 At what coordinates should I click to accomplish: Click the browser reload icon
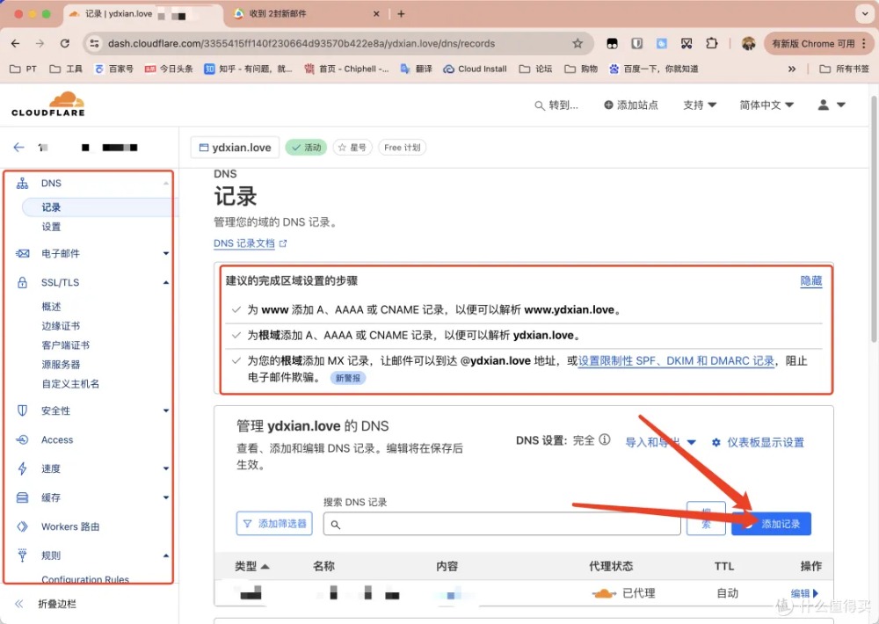point(65,44)
